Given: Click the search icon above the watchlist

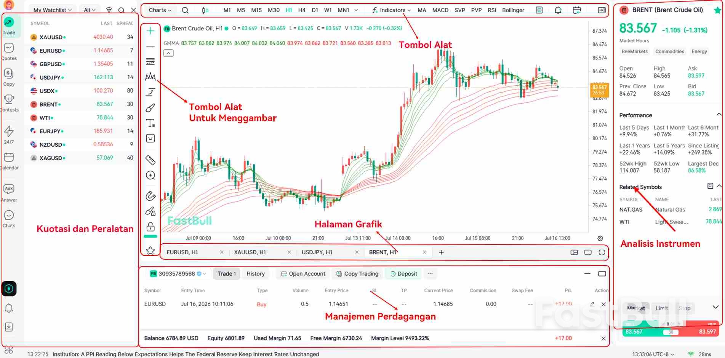Looking at the screenshot, I should (121, 10).
